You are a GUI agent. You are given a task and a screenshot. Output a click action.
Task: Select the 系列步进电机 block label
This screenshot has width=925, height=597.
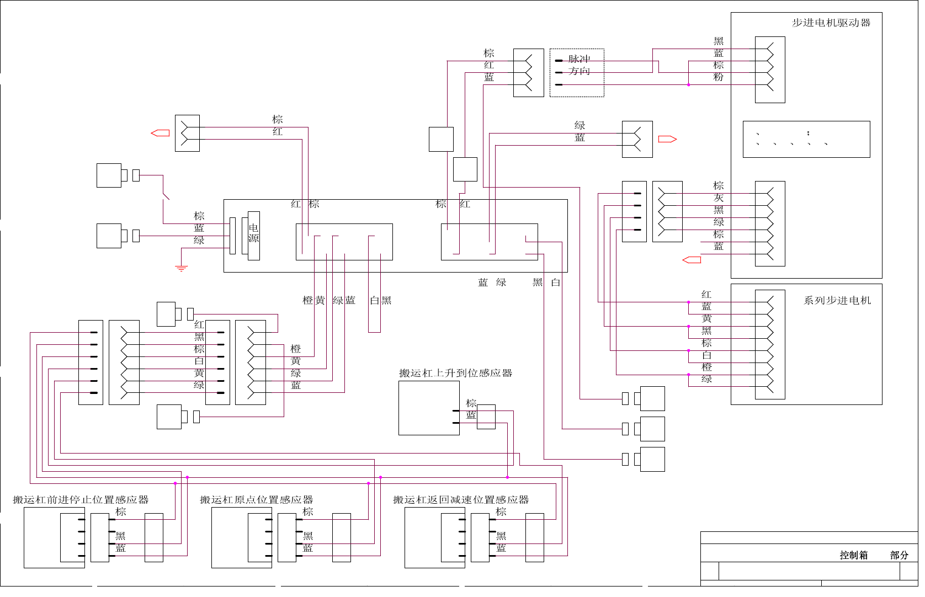point(837,300)
